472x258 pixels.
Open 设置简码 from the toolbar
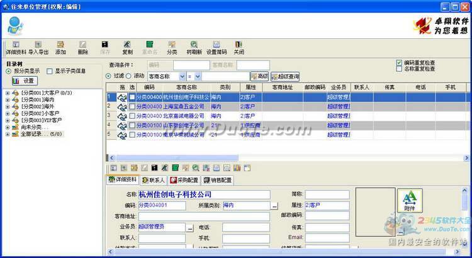(x=216, y=47)
